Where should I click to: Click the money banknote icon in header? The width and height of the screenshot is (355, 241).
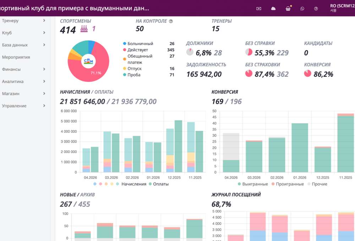pos(259,9)
